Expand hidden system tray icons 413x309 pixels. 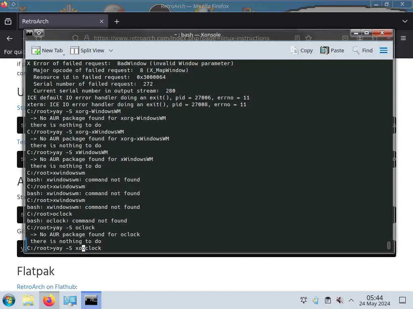point(351,300)
